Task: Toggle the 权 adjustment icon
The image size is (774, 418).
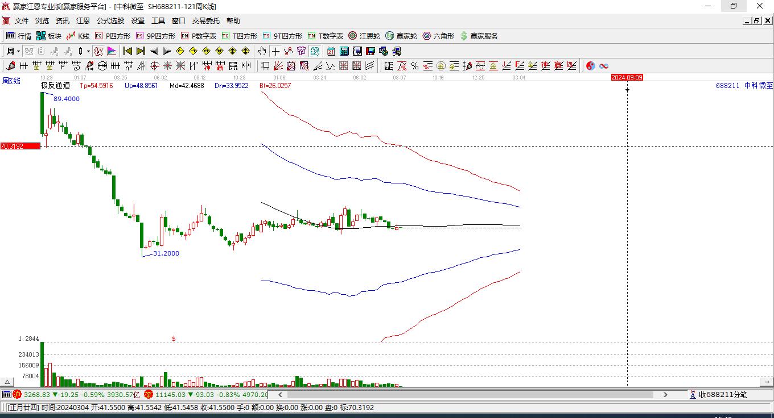Action: click(x=98, y=51)
